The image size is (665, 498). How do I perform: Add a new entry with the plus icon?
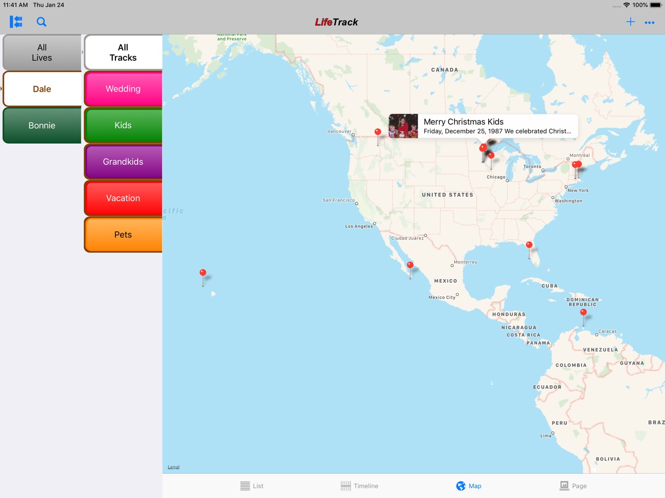pos(630,22)
